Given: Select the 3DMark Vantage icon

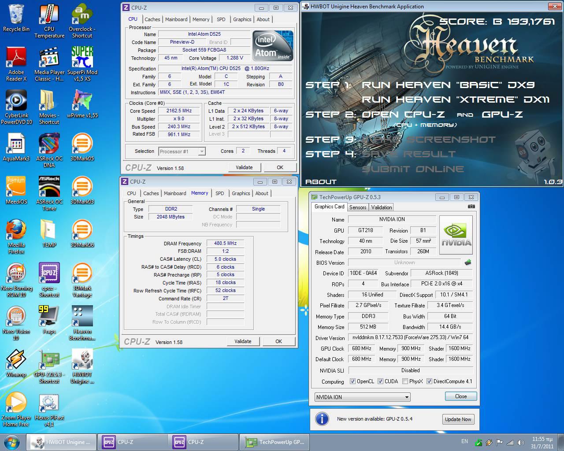Looking at the screenshot, I should pos(82,280).
